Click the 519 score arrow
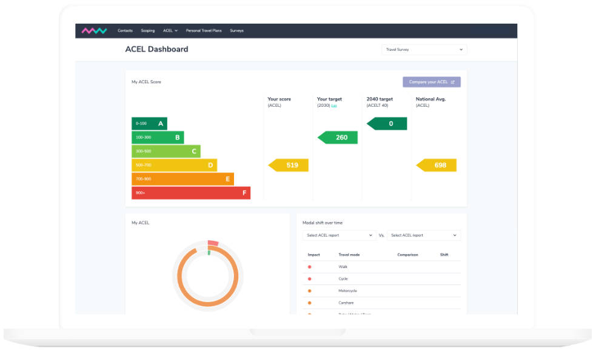The height and width of the screenshot is (350, 596). [289, 165]
